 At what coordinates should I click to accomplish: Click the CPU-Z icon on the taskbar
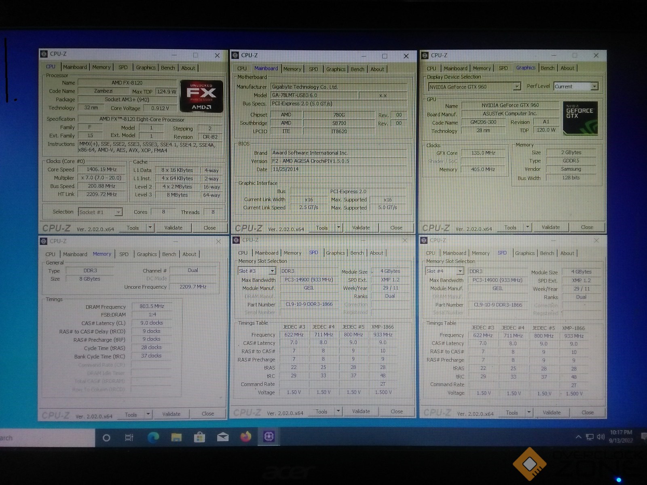(269, 436)
